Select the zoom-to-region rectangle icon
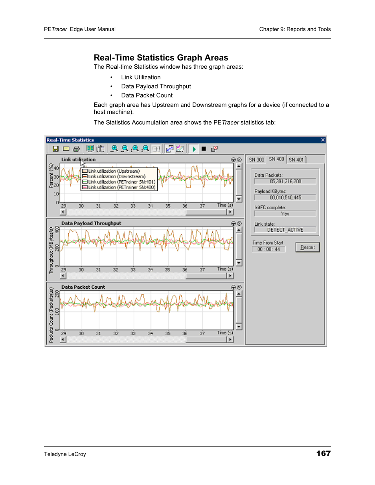This screenshot has height=485, width=375. [x=156, y=149]
